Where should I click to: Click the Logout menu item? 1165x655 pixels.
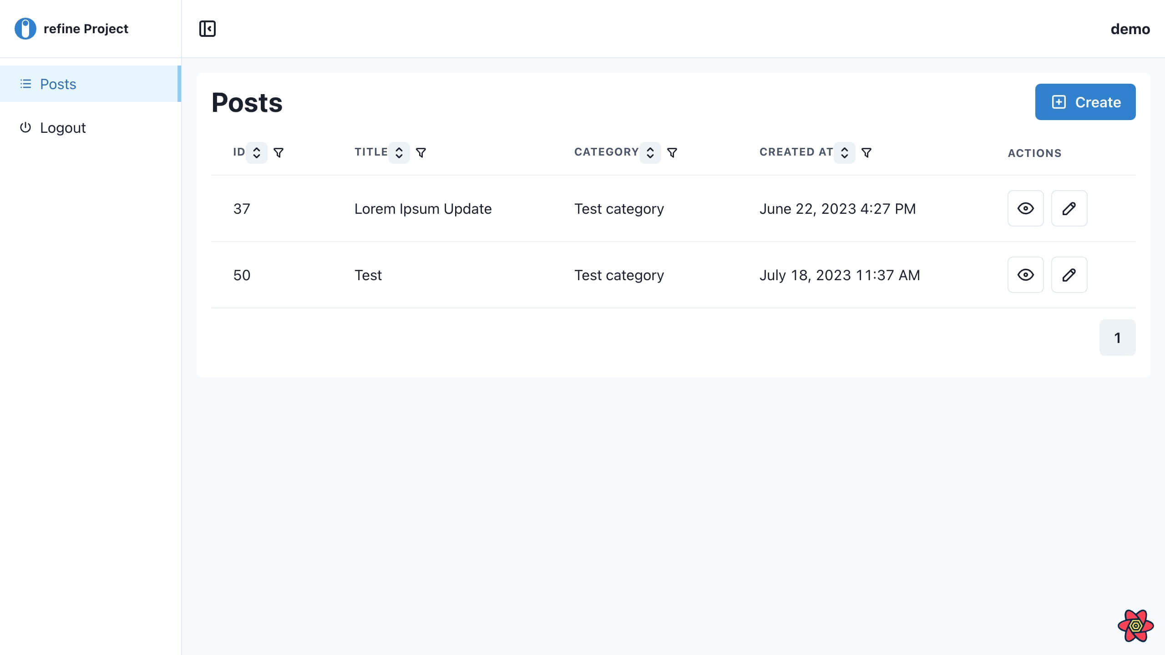point(62,127)
